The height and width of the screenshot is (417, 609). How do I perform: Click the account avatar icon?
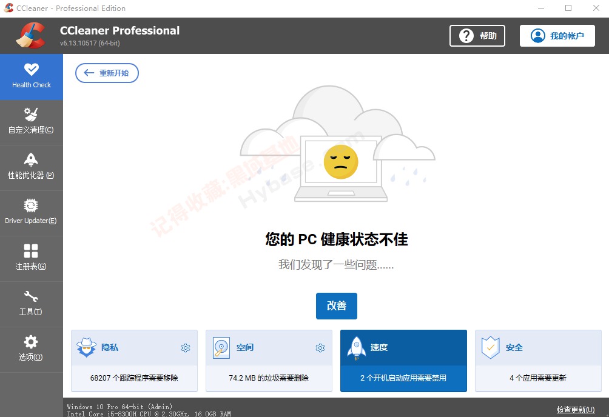coord(538,36)
